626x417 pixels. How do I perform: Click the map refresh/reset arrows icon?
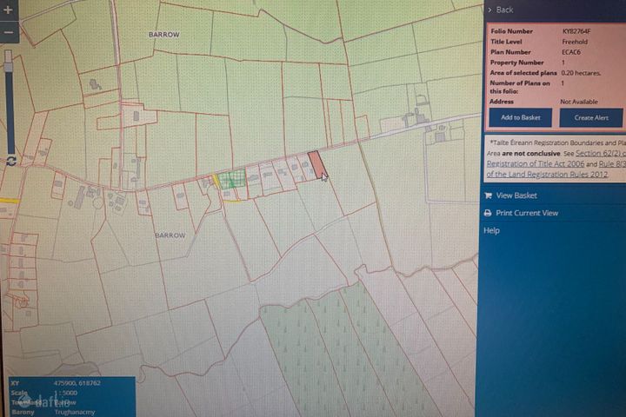(10, 161)
